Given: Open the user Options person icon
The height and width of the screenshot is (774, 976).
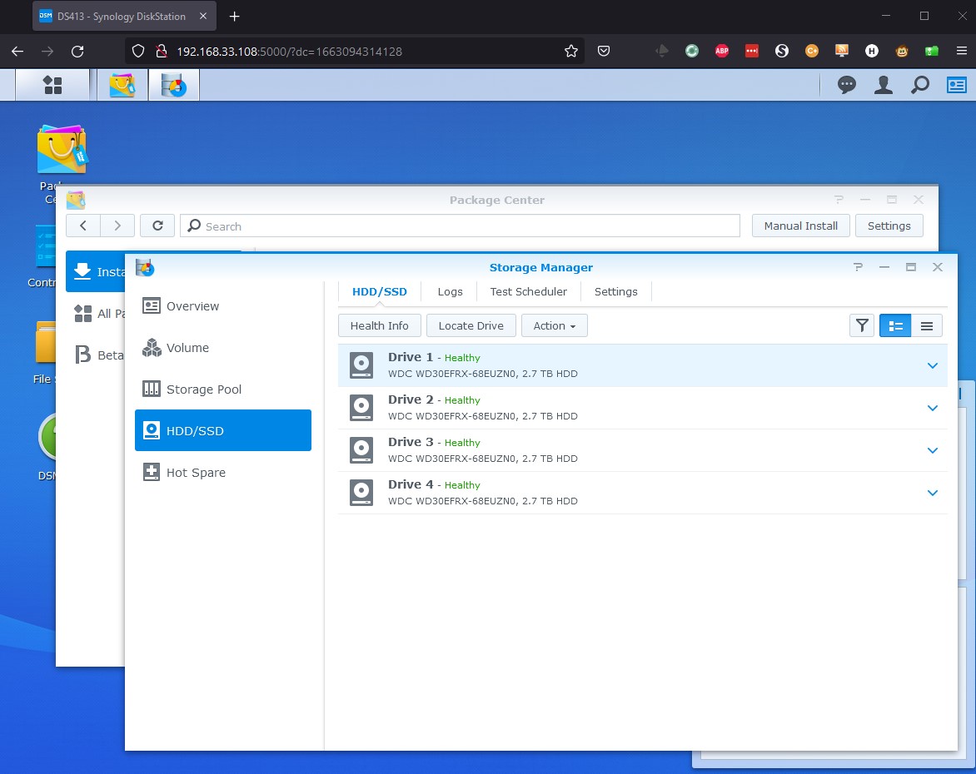Looking at the screenshot, I should point(884,84).
